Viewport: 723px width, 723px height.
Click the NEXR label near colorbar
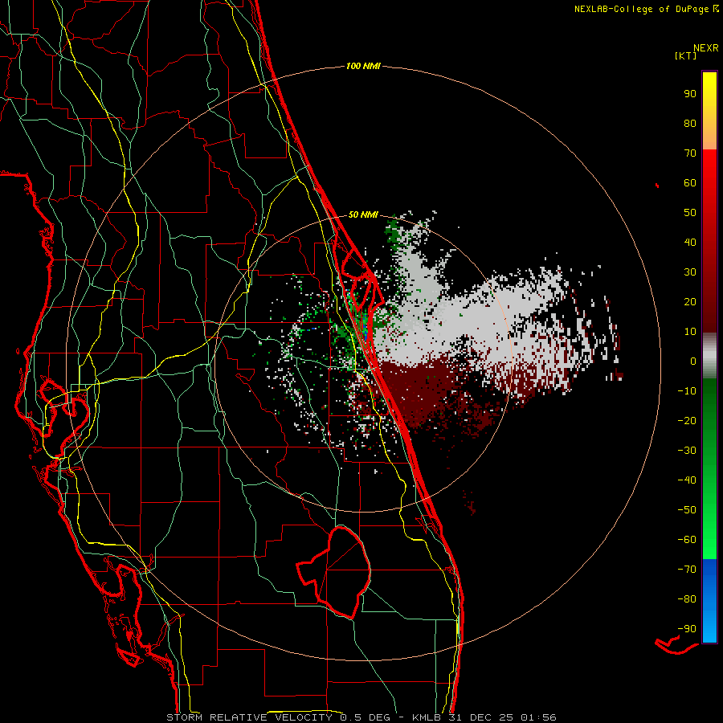[x=706, y=47]
